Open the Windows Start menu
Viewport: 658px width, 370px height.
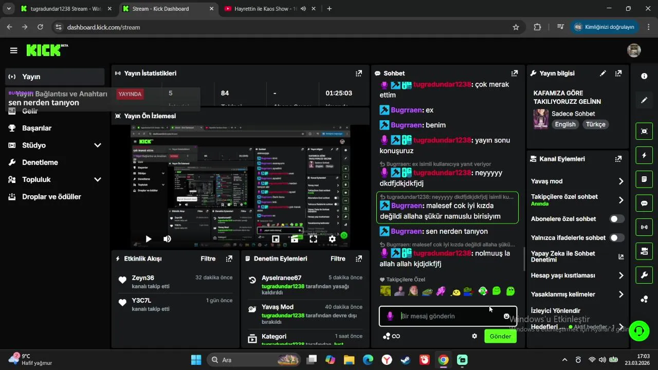(196, 360)
